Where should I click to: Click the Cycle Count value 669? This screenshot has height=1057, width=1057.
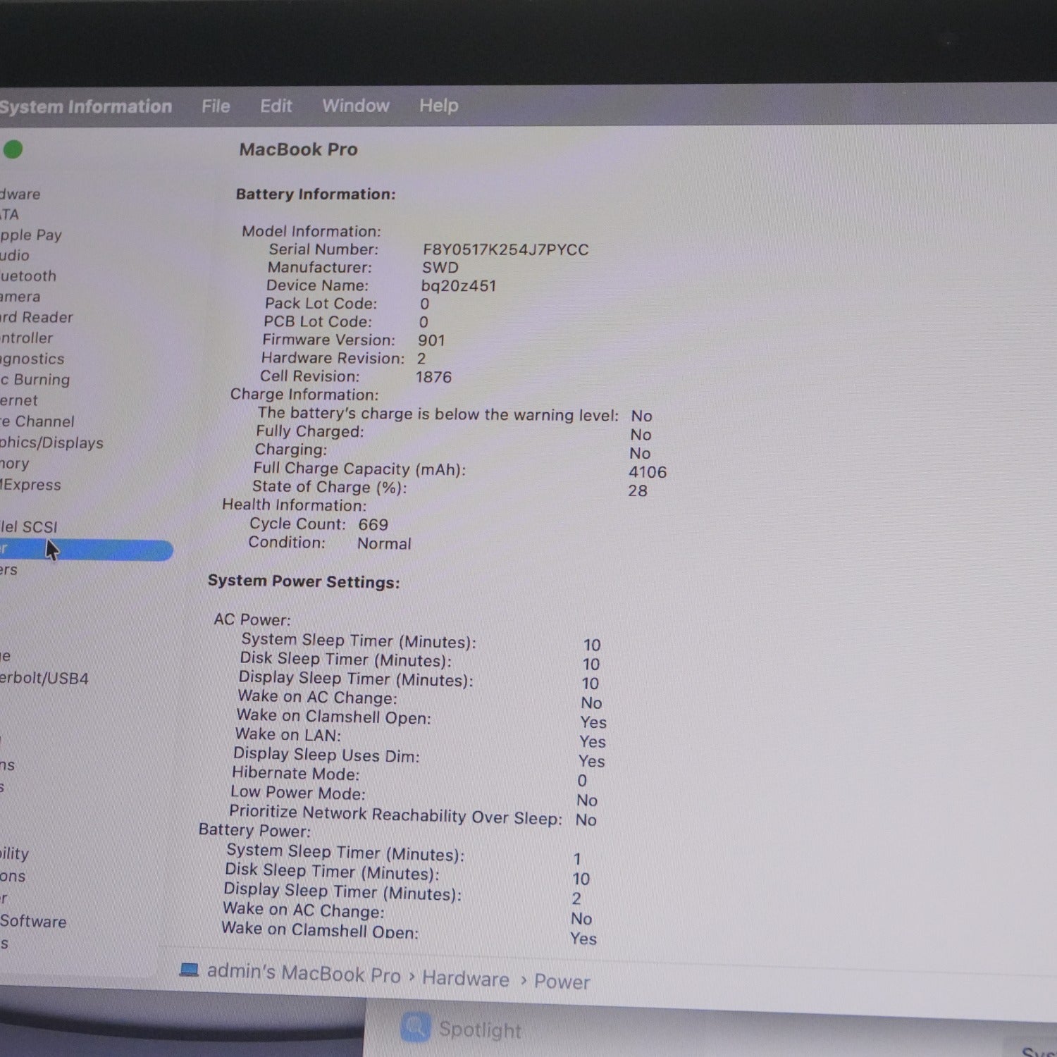[373, 524]
